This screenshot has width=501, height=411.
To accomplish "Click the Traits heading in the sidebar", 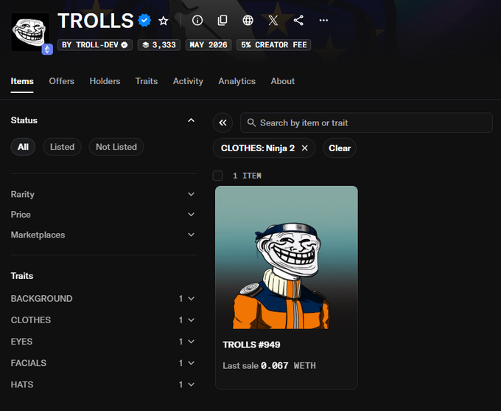I will pyautogui.click(x=22, y=276).
